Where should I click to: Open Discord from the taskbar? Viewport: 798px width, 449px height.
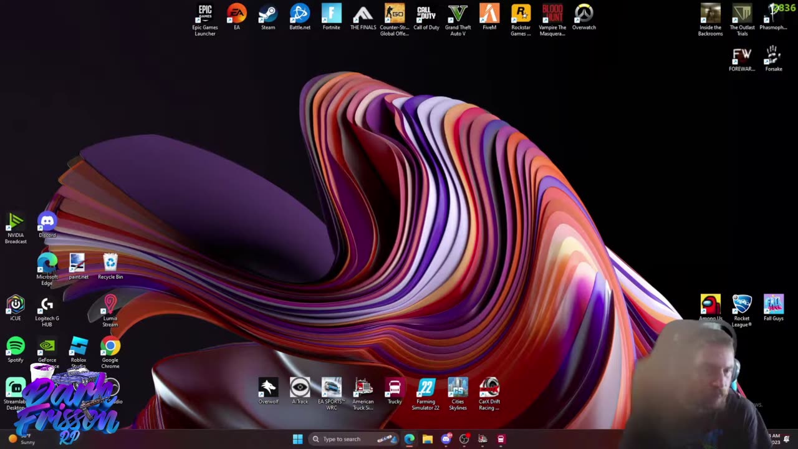(x=446, y=439)
